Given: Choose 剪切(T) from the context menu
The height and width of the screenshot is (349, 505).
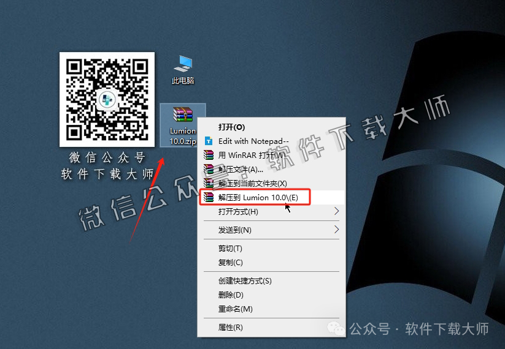Looking at the screenshot, I should 271,249.
